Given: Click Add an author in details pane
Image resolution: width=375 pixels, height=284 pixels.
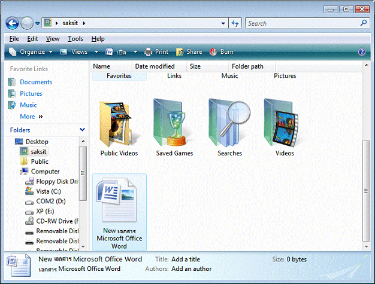Looking at the screenshot, I should click(191, 269).
